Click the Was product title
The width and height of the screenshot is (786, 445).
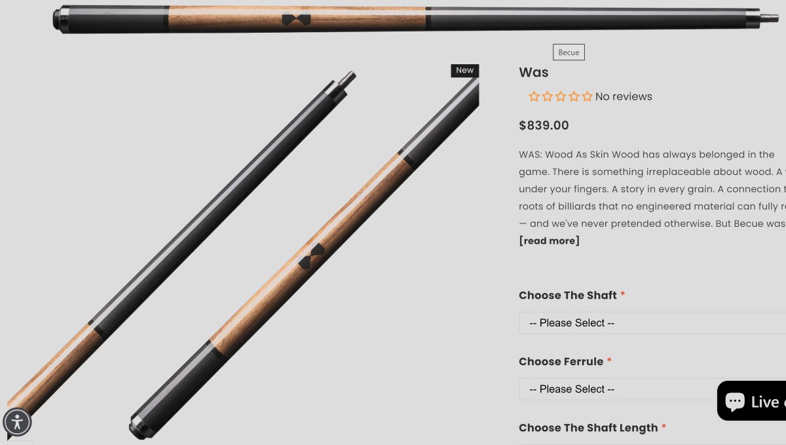[x=534, y=72]
